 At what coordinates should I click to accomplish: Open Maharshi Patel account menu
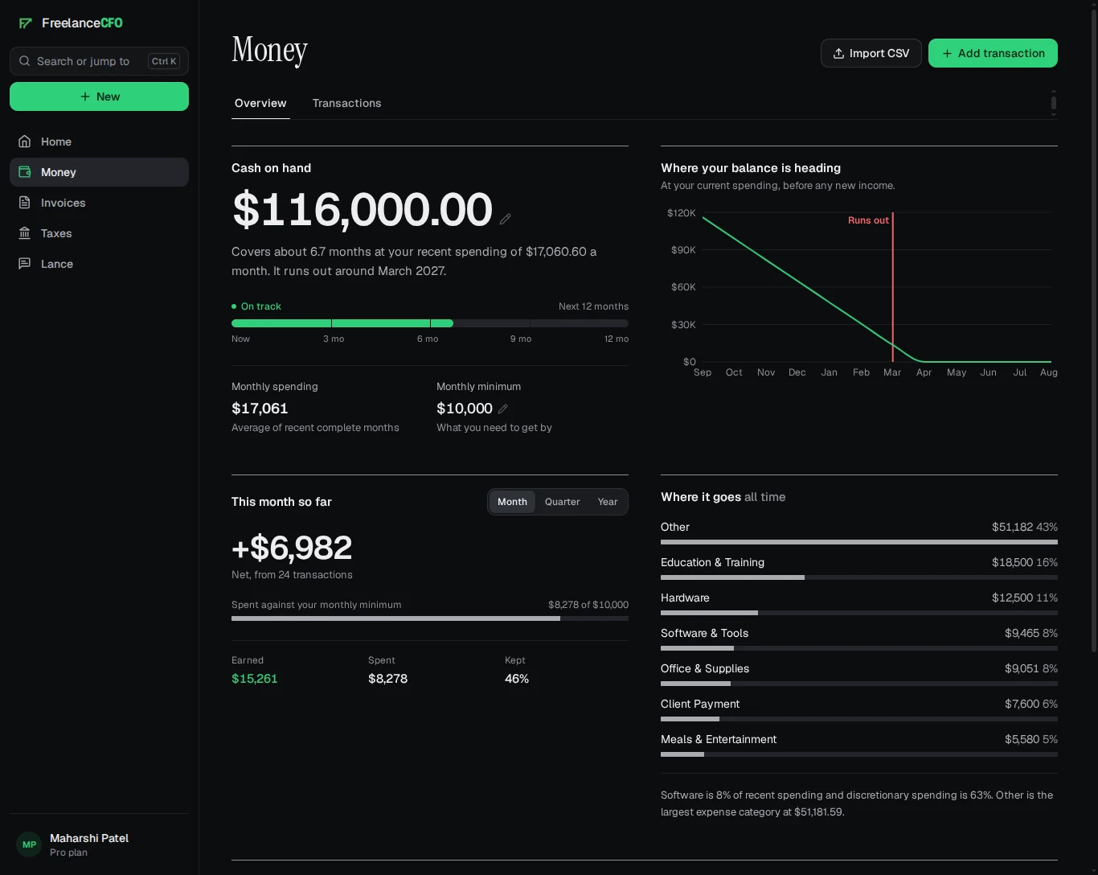99,844
